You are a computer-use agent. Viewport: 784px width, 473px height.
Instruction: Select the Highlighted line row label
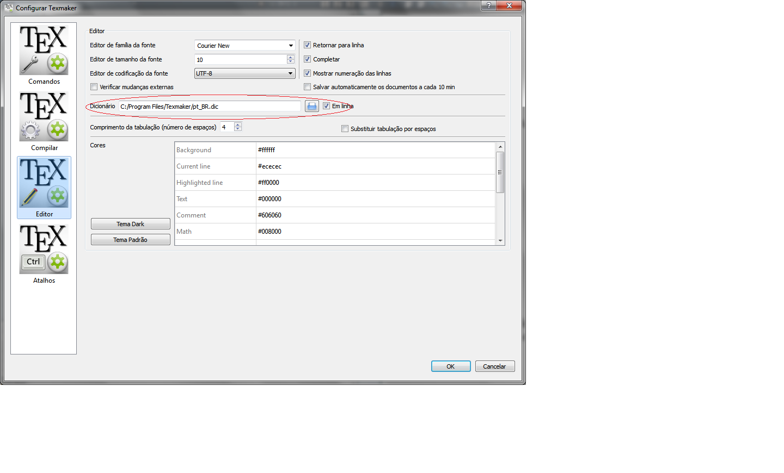click(200, 183)
